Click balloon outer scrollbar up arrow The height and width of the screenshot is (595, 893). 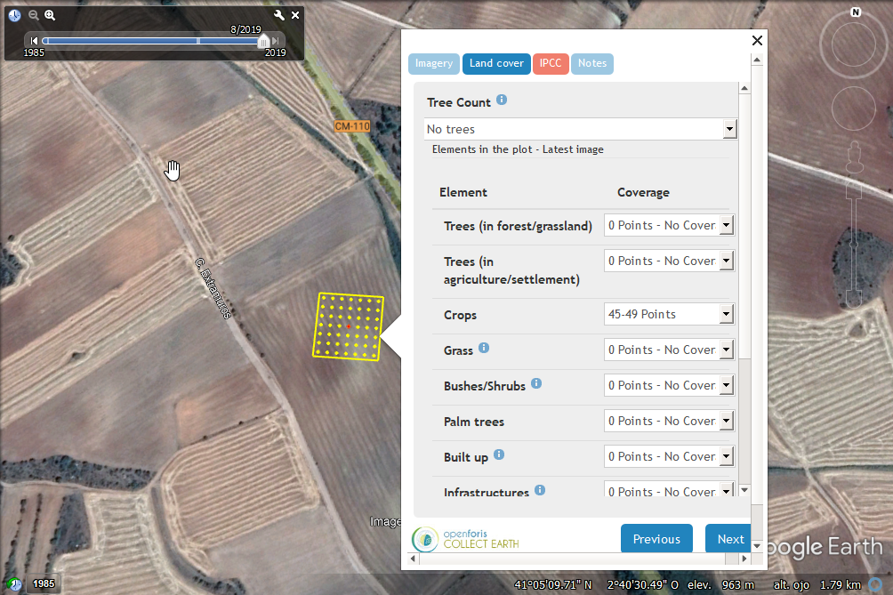757,60
